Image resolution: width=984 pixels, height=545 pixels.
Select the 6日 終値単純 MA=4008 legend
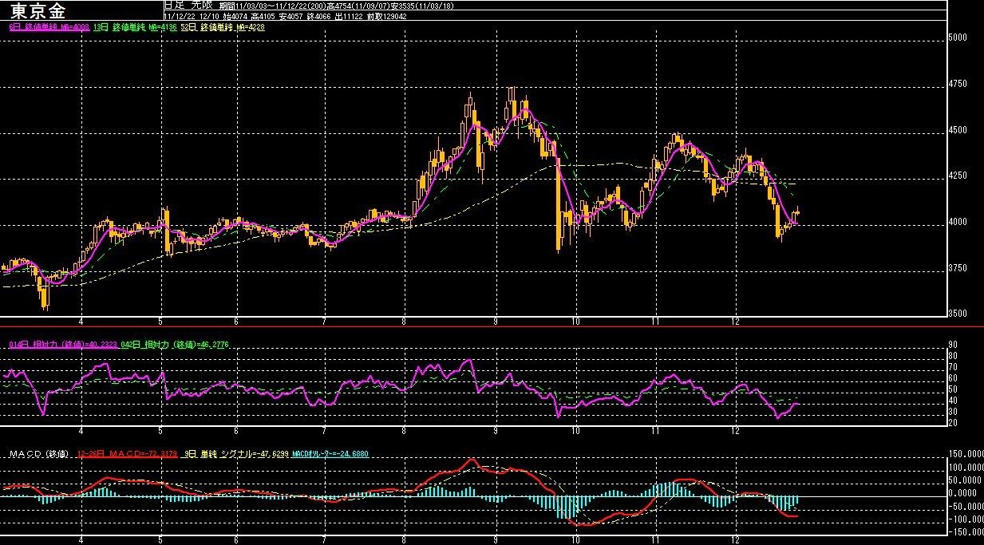(49, 26)
